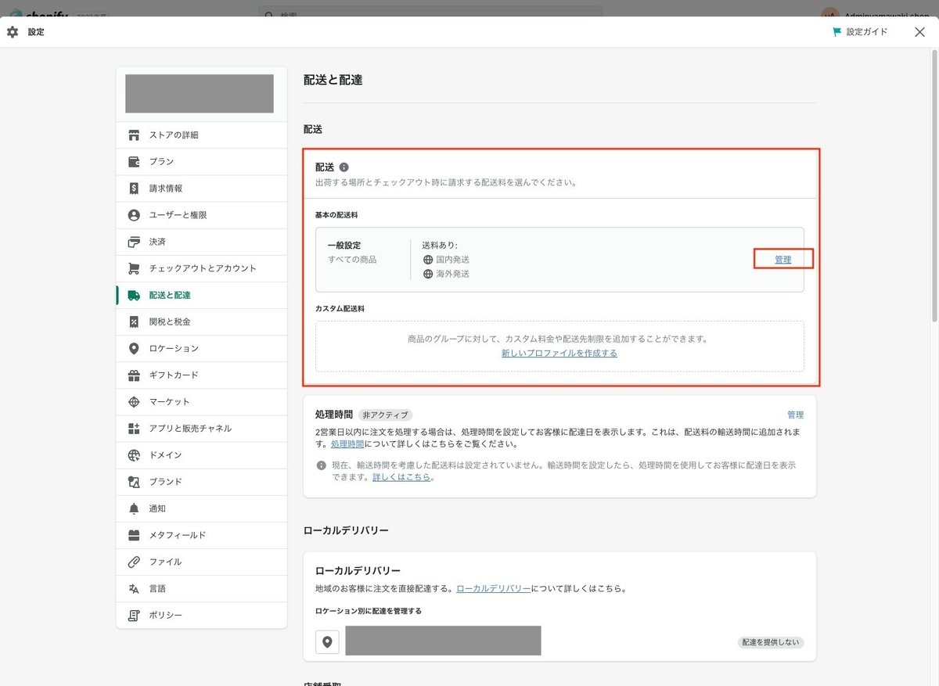Click the apps and sales channels grid icon
939x686 pixels.
(x=134, y=428)
